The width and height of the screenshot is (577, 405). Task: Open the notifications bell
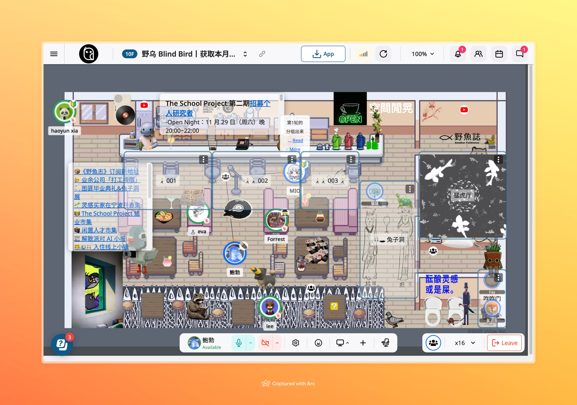click(x=458, y=54)
